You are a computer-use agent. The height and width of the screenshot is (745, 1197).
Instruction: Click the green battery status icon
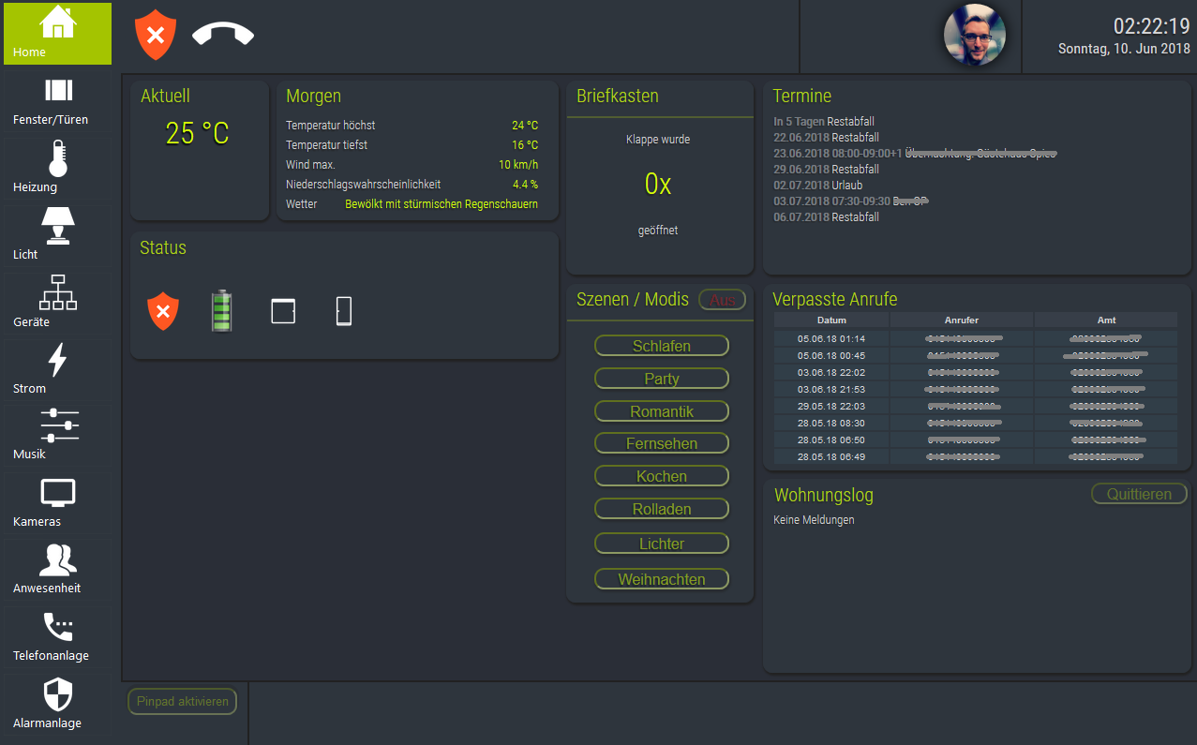click(x=222, y=311)
